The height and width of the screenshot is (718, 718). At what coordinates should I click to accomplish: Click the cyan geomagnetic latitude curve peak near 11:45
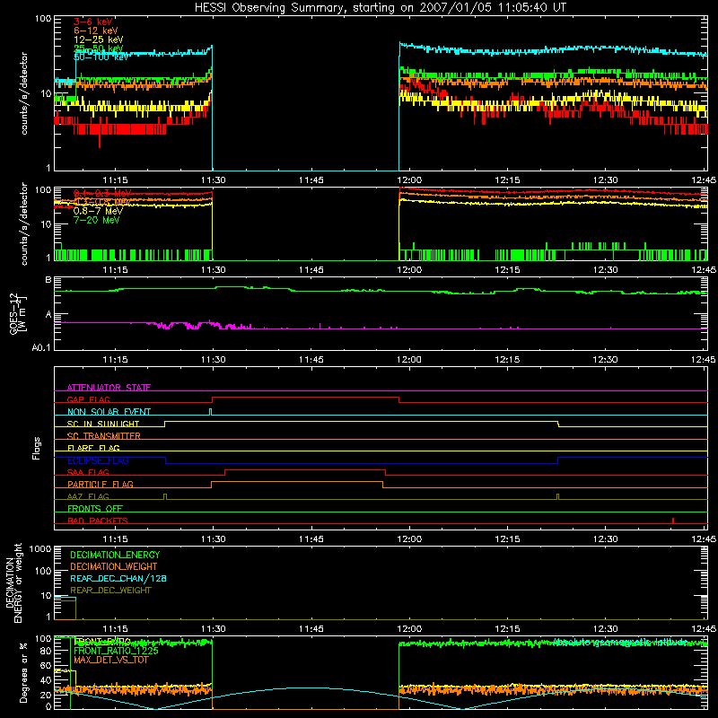311,687
